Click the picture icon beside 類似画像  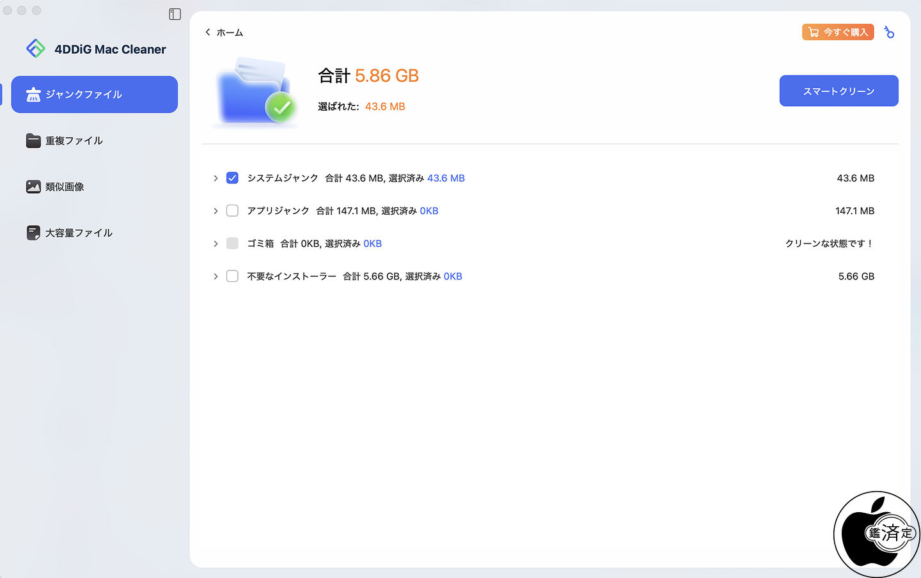click(33, 187)
